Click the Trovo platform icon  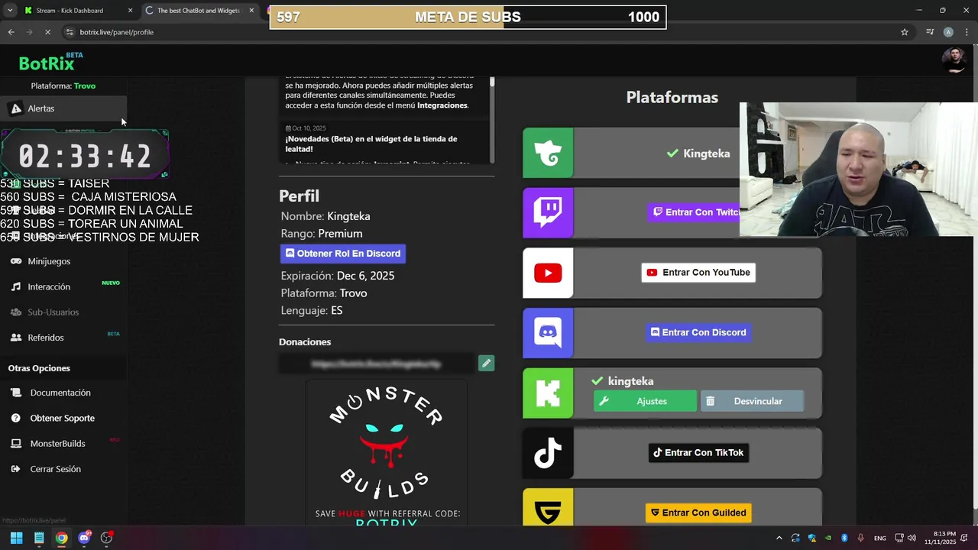pos(548,153)
